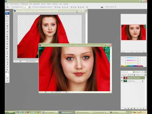152x114 pixels.
Task: Hide the top selected layer
Action: coord(122,78)
